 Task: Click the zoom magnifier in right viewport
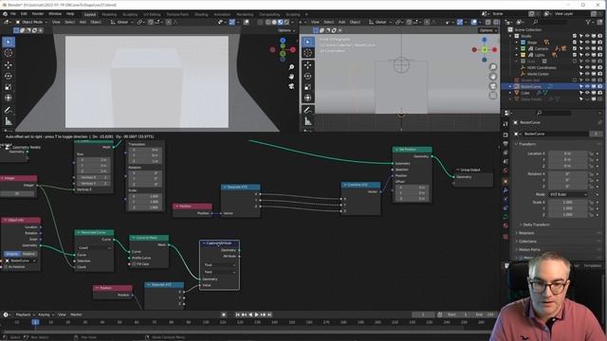493,67
